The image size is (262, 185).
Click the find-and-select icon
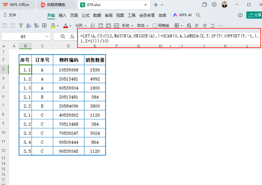coord(189,26)
